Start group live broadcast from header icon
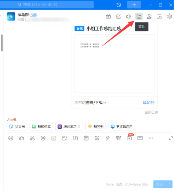Image resolution: width=174 pixels, height=191 pixels. [108, 16]
